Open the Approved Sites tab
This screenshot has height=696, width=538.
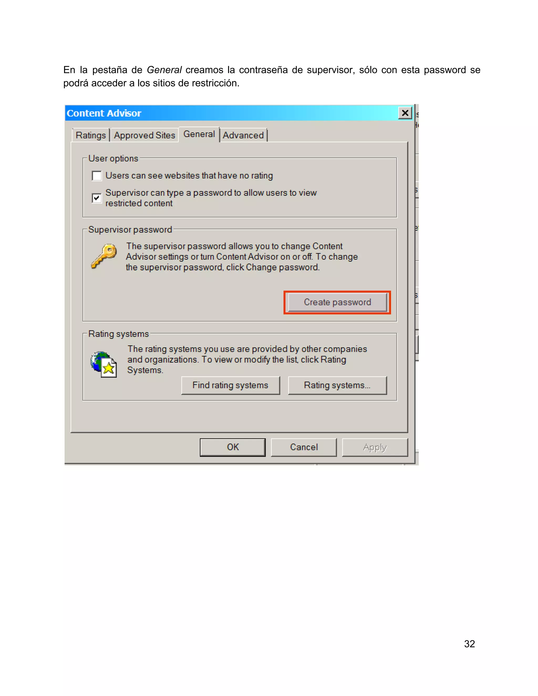(145, 135)
